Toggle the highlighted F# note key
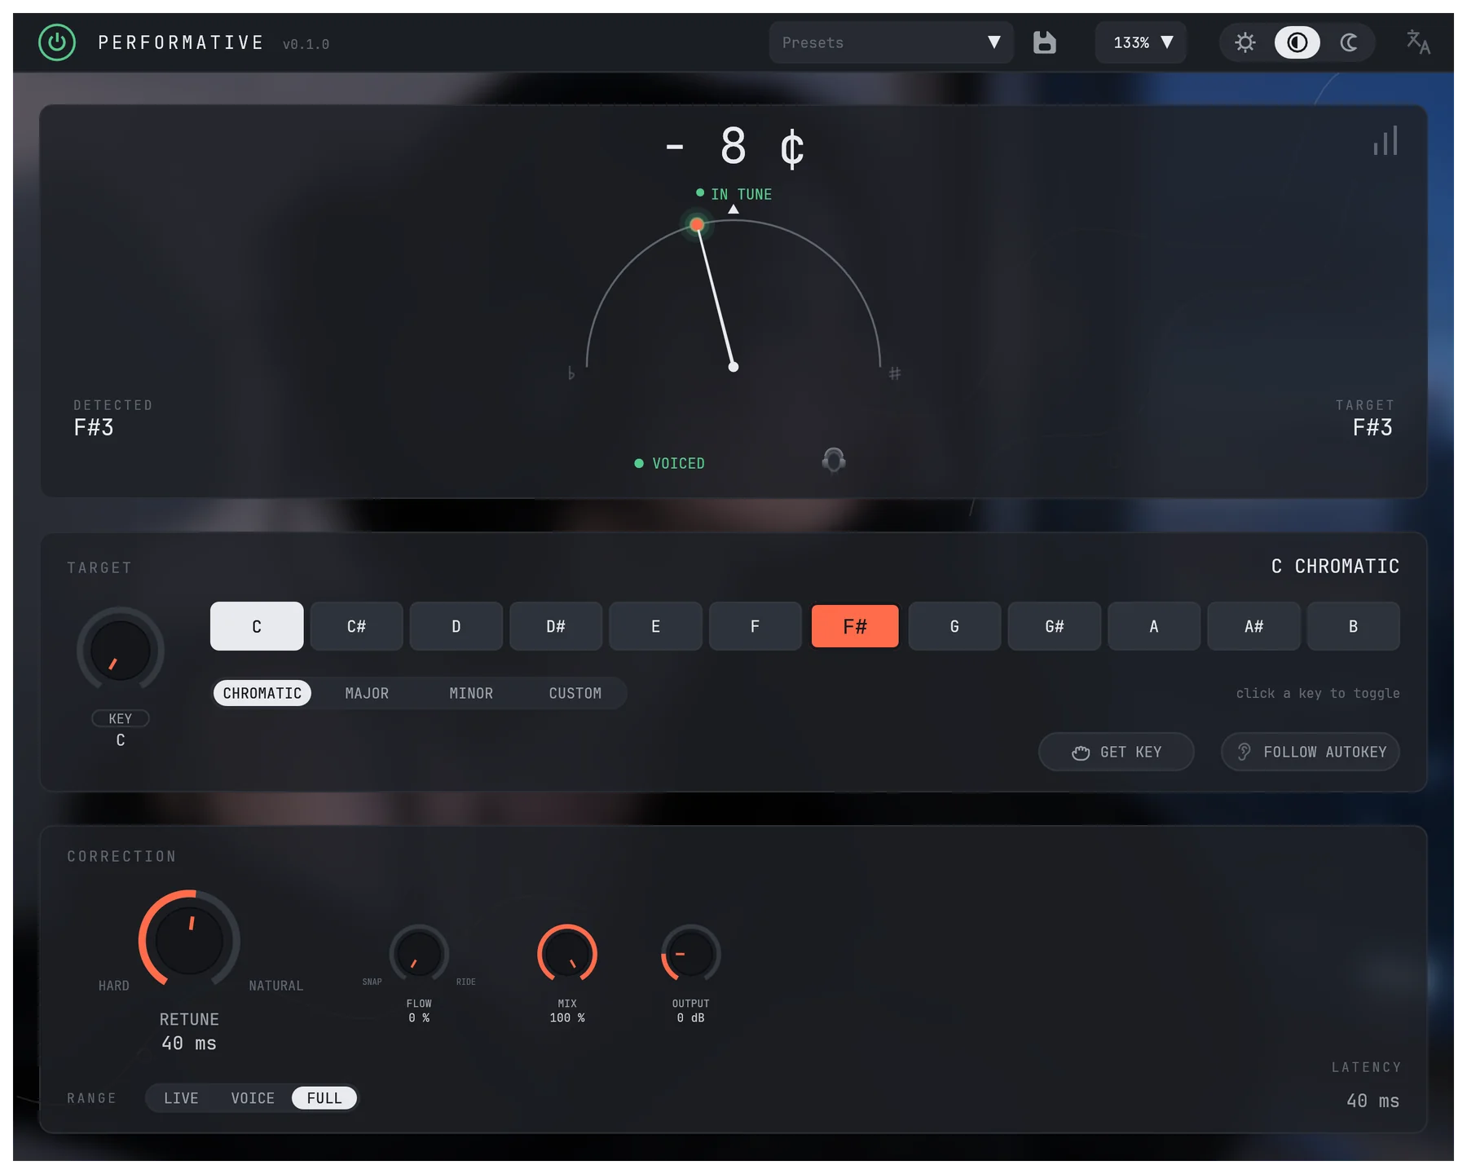This screenshot has height=1174, width=1467. (x=855, y=626)
